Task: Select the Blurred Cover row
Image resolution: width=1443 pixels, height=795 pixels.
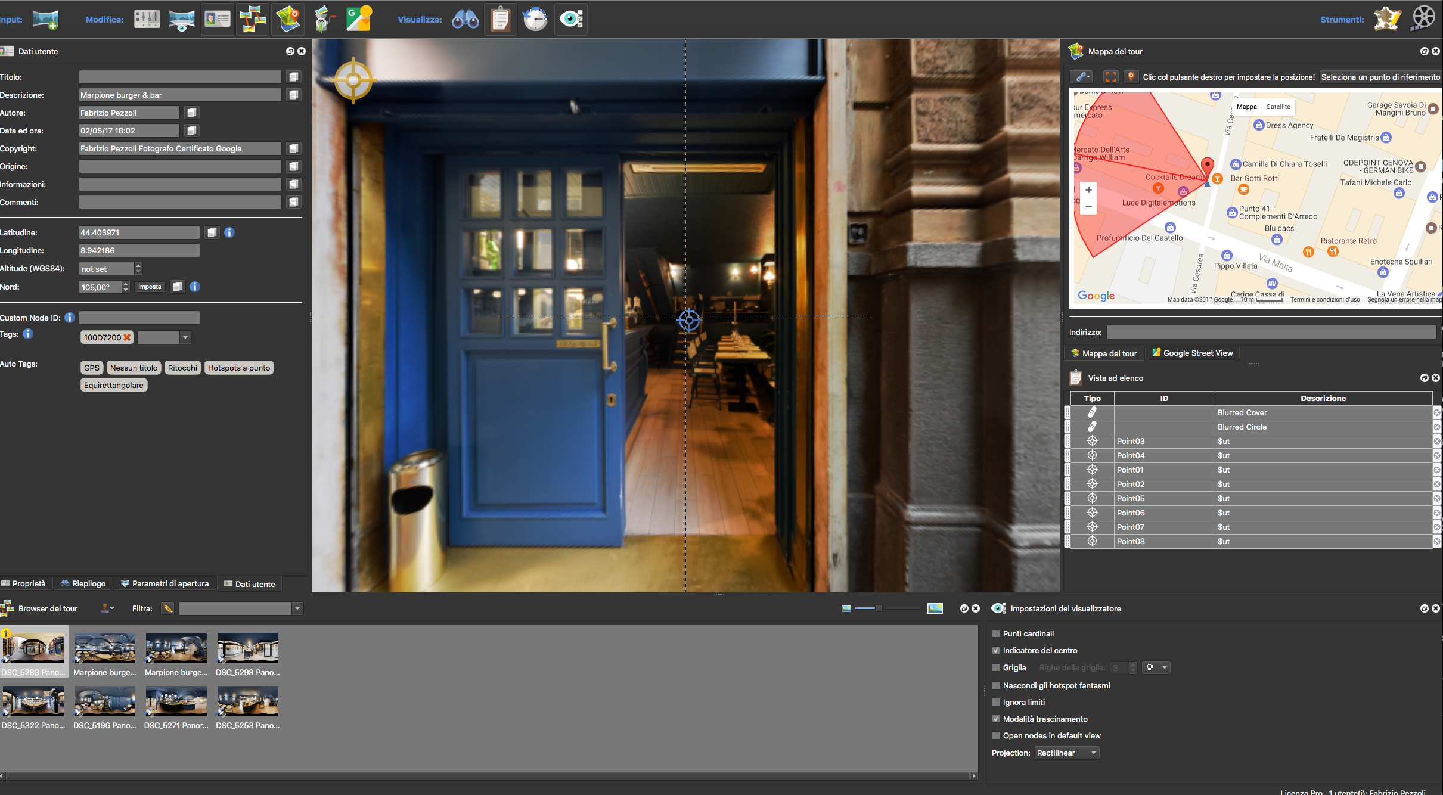Action: 1252,412
